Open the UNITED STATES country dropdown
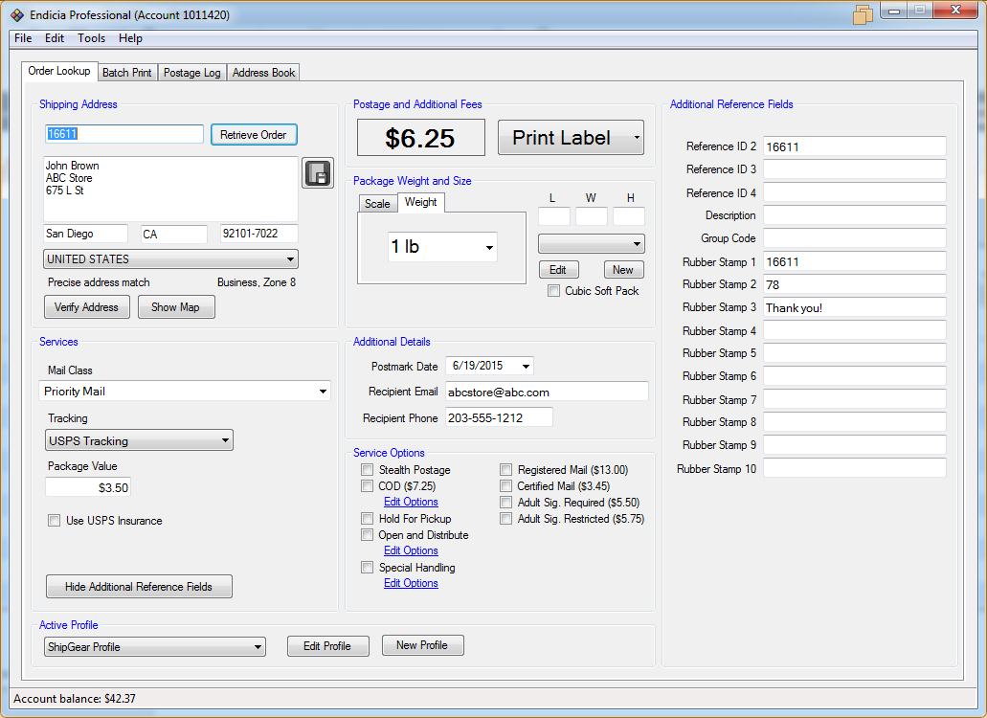Viewport: 987px width, 718px height. click(x=170, y=259)
